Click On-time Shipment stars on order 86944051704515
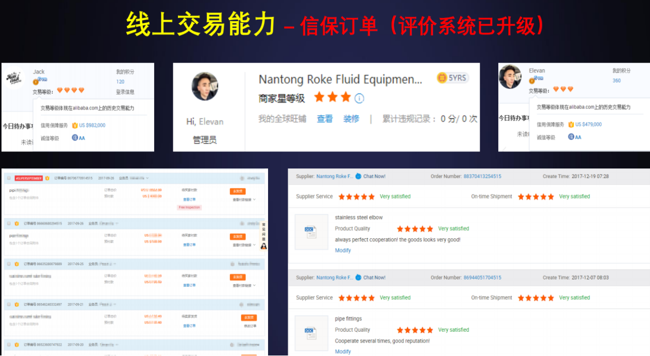Viewport: 650px width, 356px height. pos(536,298)
